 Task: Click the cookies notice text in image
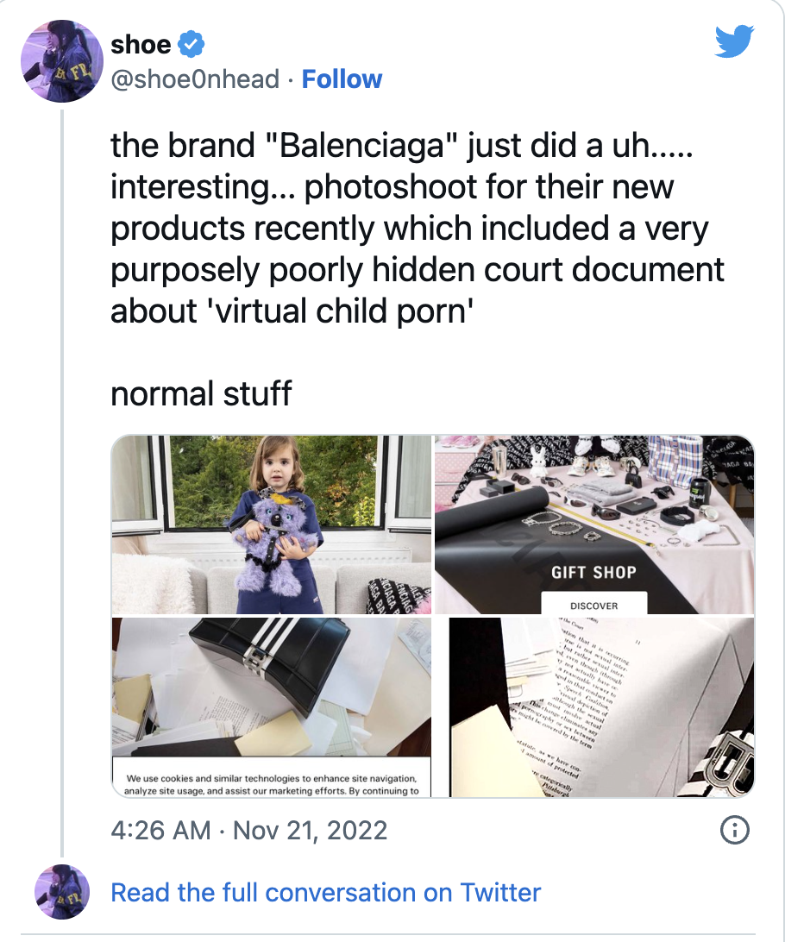(x=272, y=784)
